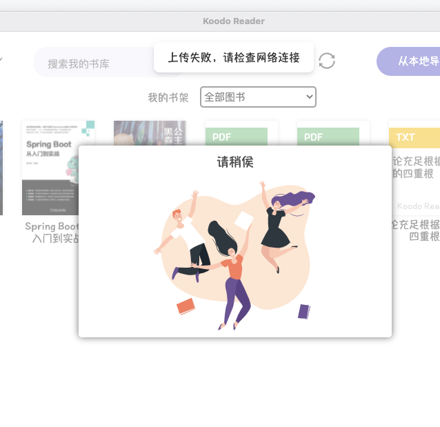Click the Spring Boot book title text
The image size is (440, 427).
click(52, 232)
